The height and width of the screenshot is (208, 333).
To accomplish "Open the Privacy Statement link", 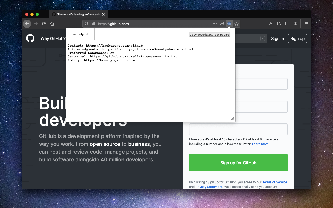I will (209, 187).
